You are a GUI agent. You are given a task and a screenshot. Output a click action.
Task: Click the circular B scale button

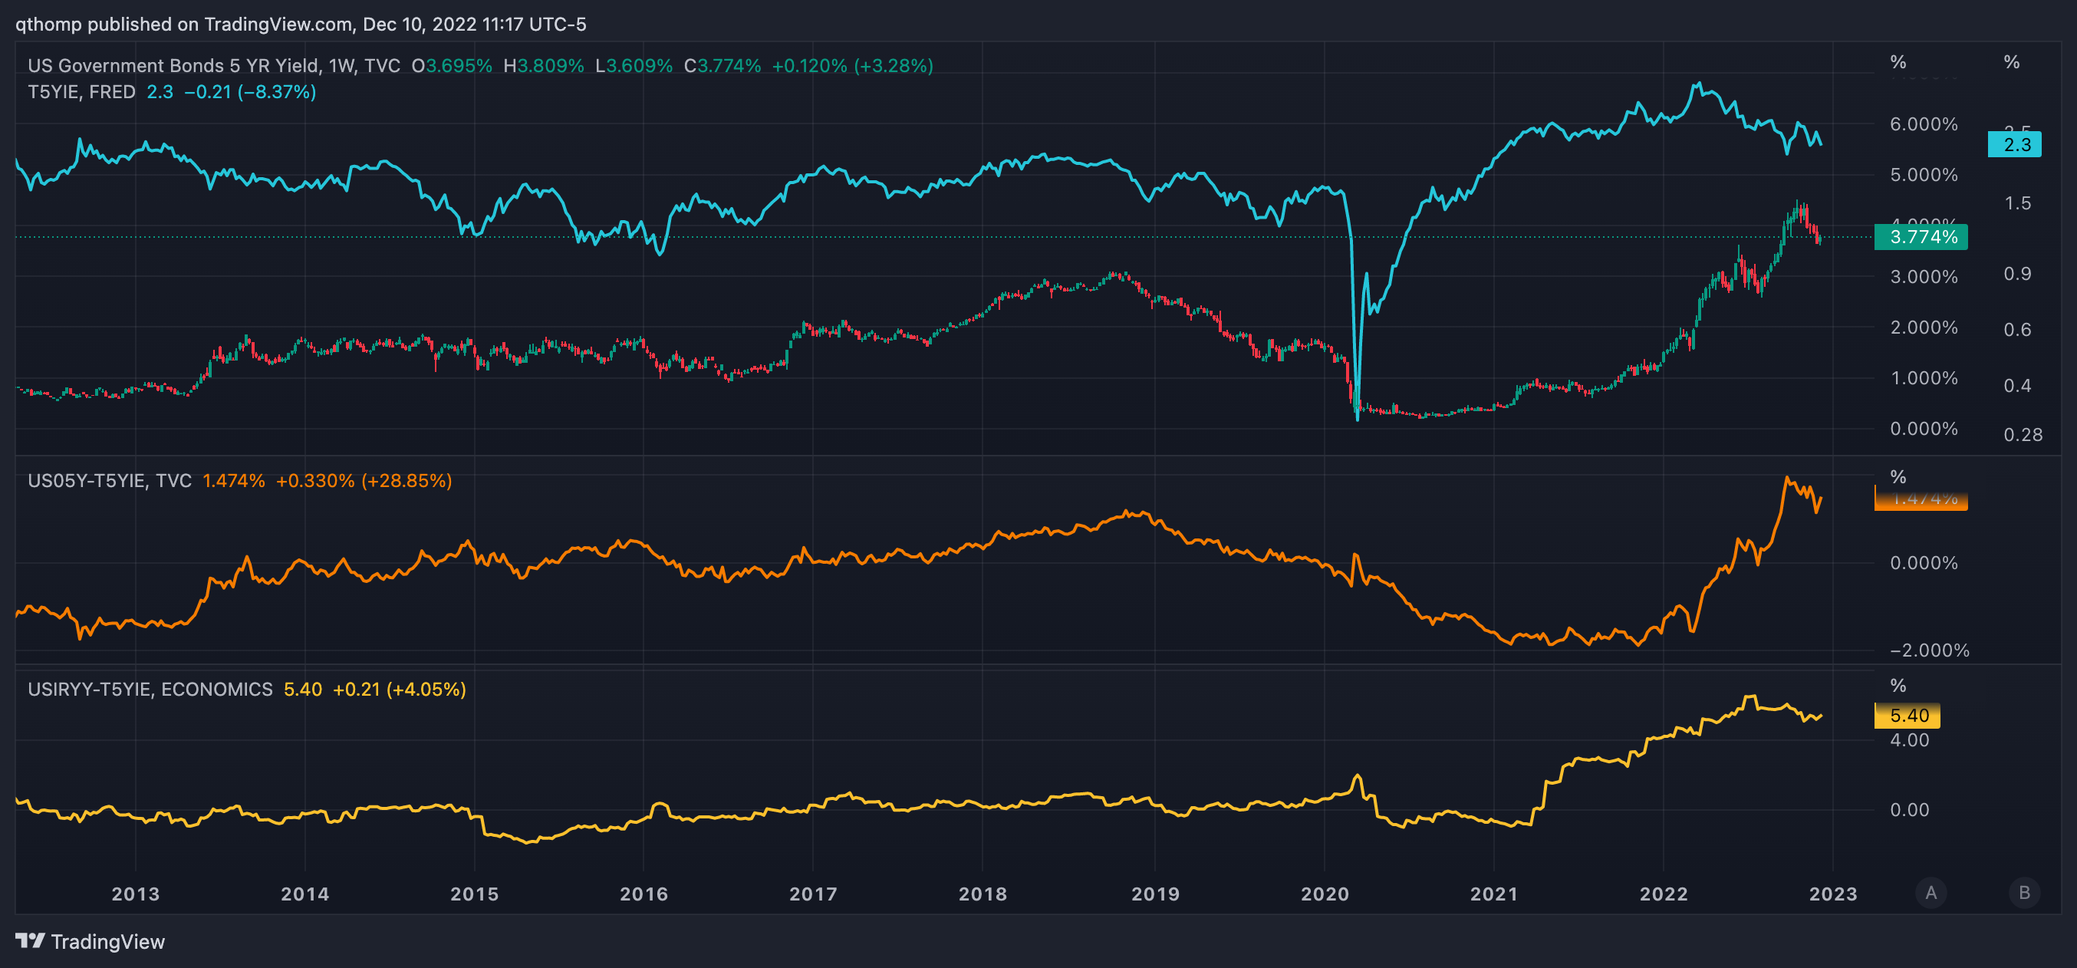point(2024,892)
